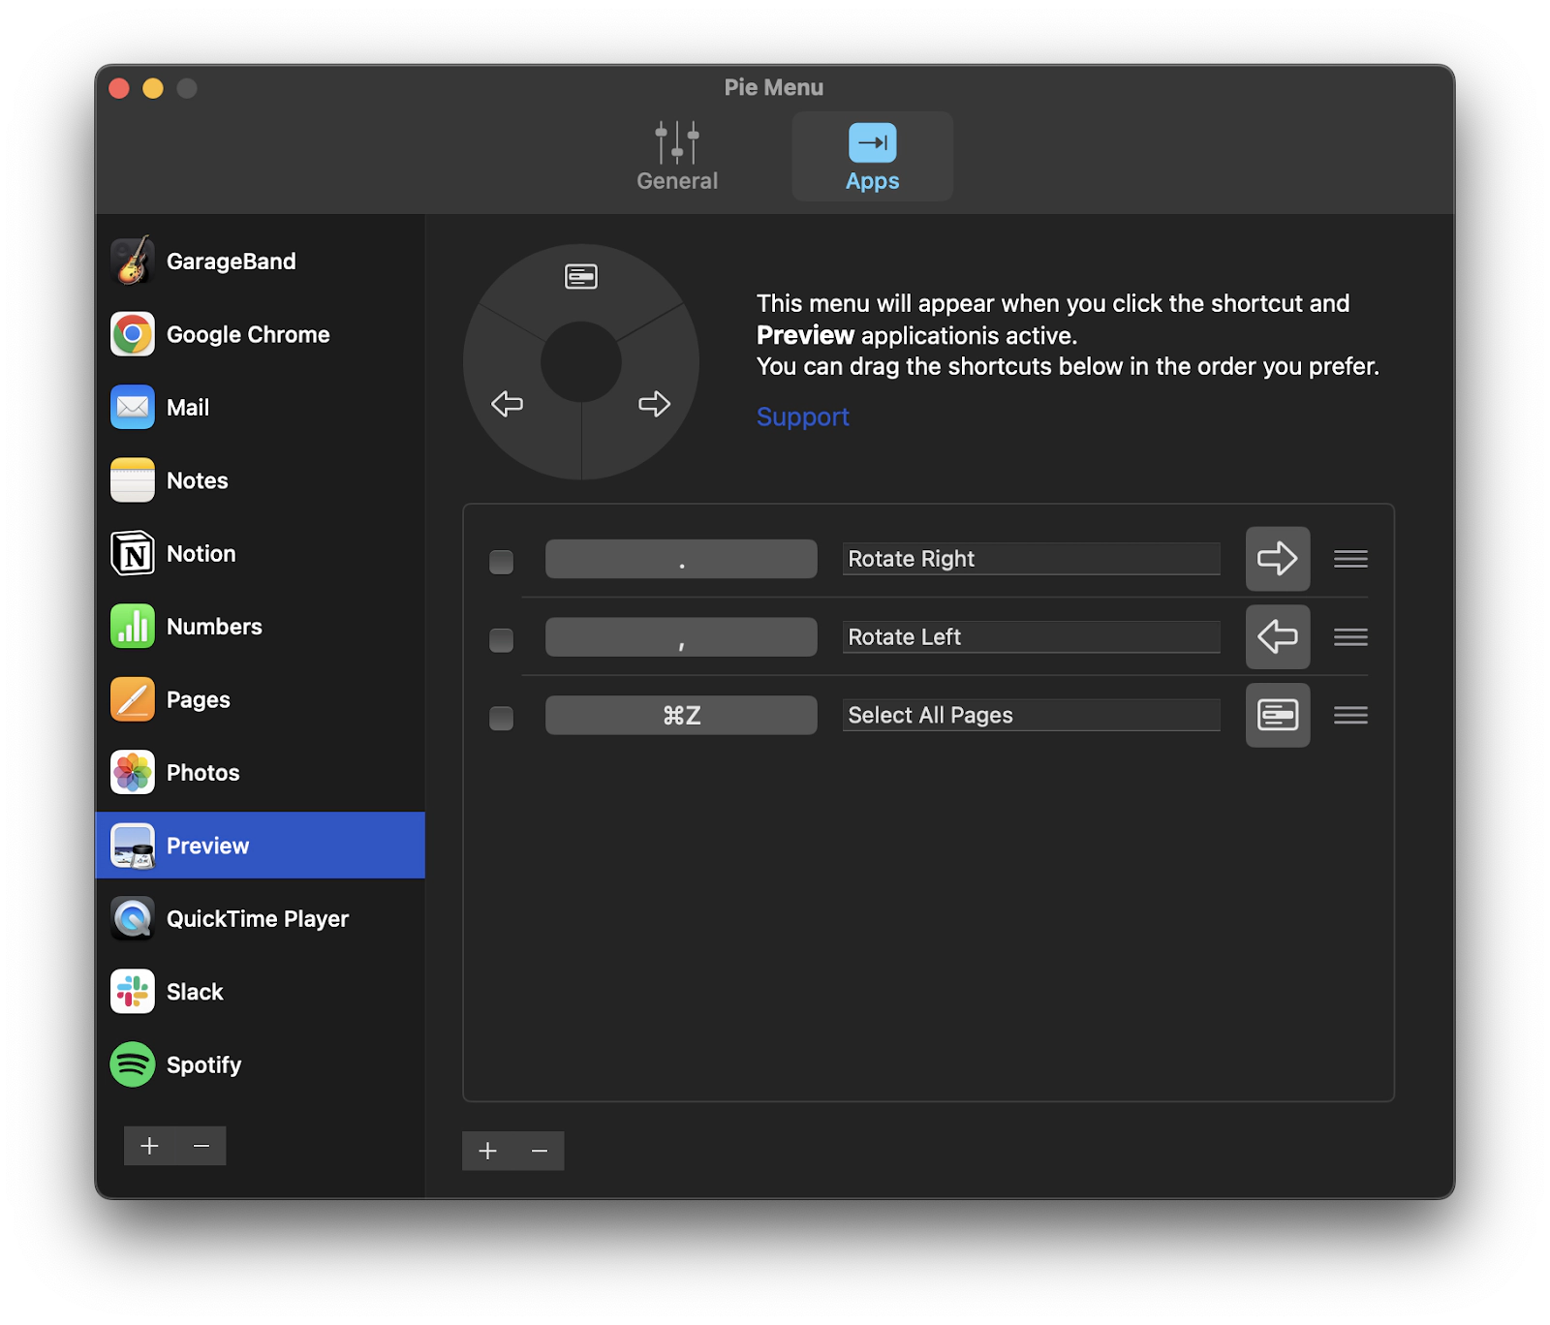Edit the Rotate Right name field
Image resolution: width=1550 pixels, height=1325 pixels.
pos(1032,559)
